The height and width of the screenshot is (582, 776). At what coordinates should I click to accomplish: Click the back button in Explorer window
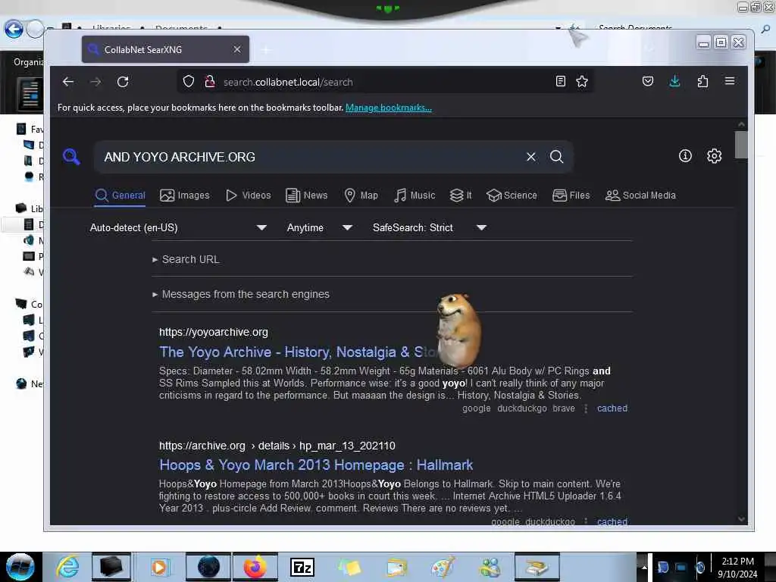pos(14,30)
